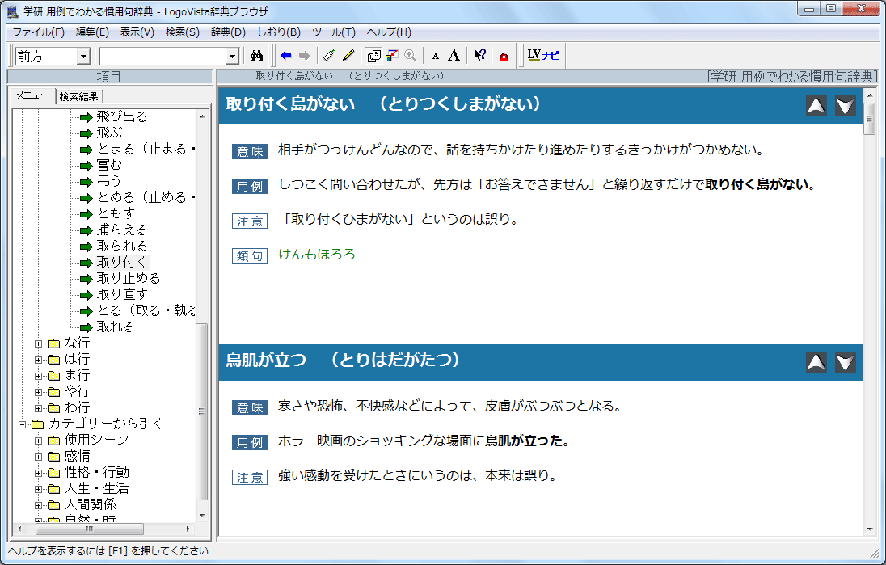Click the small letter A font button

436,56
